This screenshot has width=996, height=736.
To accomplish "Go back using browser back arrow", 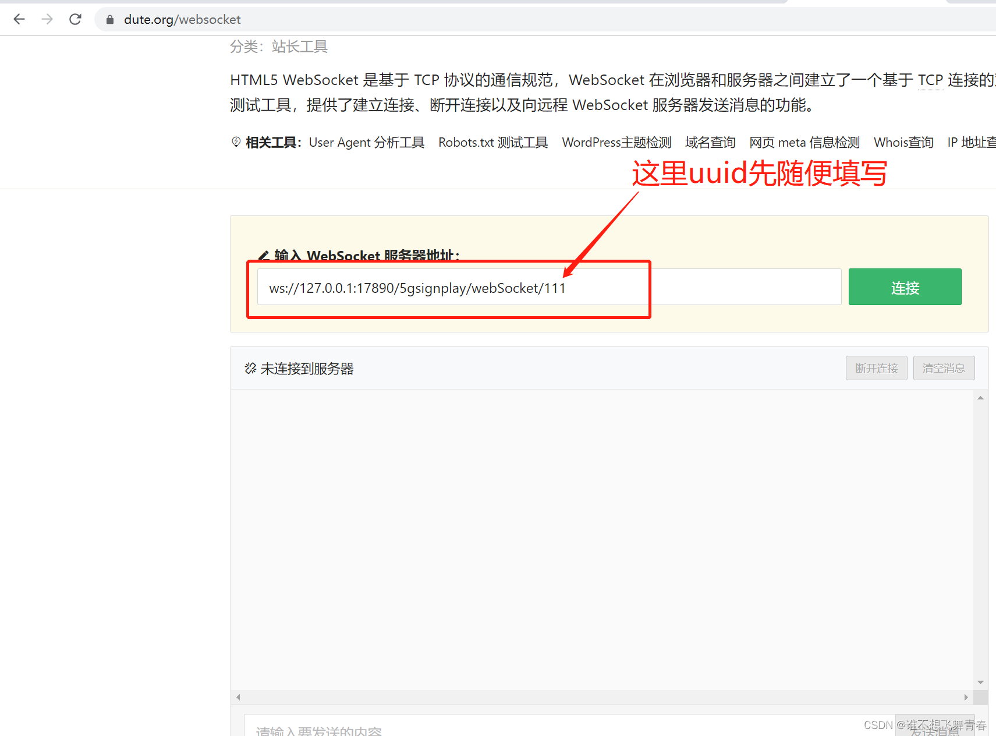I will coord(19,19).
